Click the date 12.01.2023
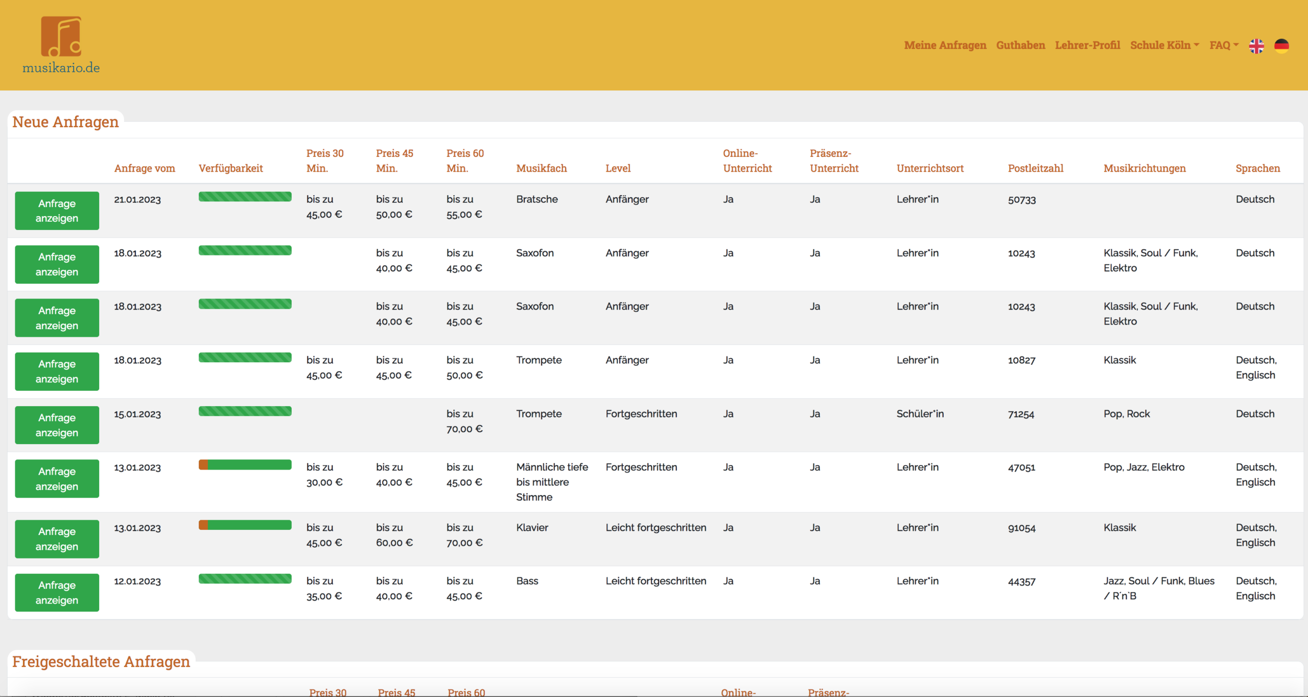The image size is (1308, 697). point(137,582)
